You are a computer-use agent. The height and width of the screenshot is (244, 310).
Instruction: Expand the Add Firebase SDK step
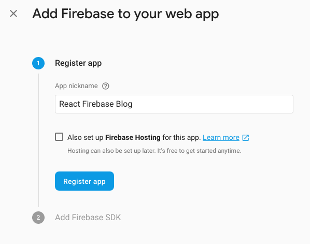(x=88, y=218)
